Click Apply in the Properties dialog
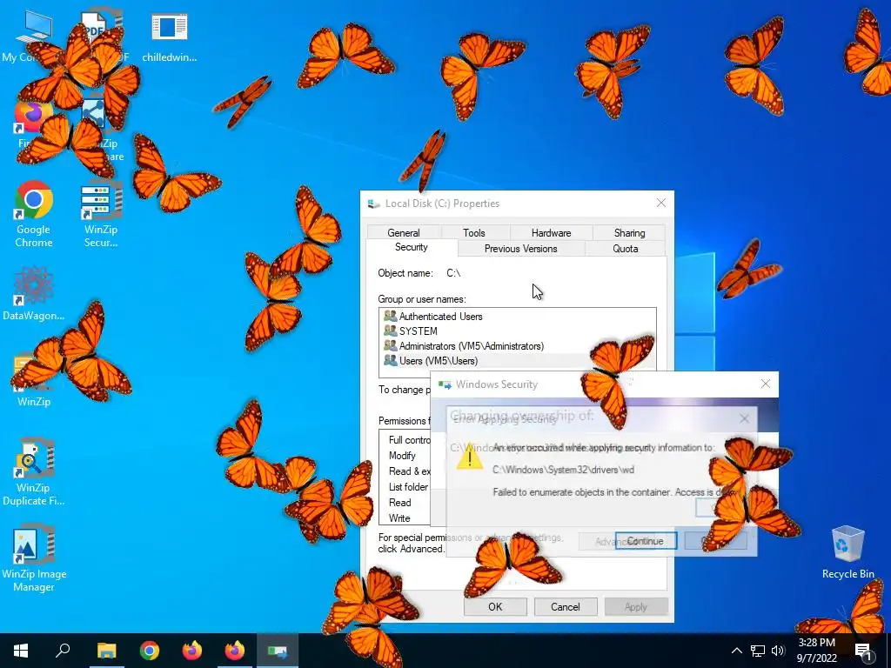The height and width of the screenshot is (668, 891). [x=636, y=606]
